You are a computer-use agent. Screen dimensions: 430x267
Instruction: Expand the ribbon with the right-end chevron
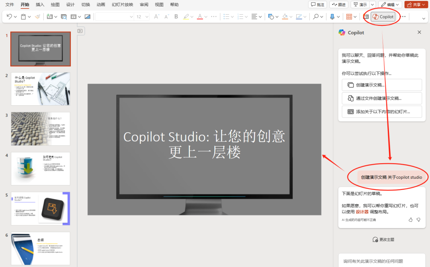click(424, 19)
